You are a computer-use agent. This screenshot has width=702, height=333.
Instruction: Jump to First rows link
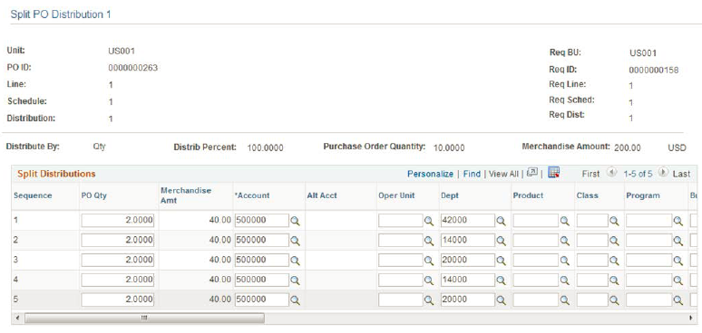coord(590,174)
